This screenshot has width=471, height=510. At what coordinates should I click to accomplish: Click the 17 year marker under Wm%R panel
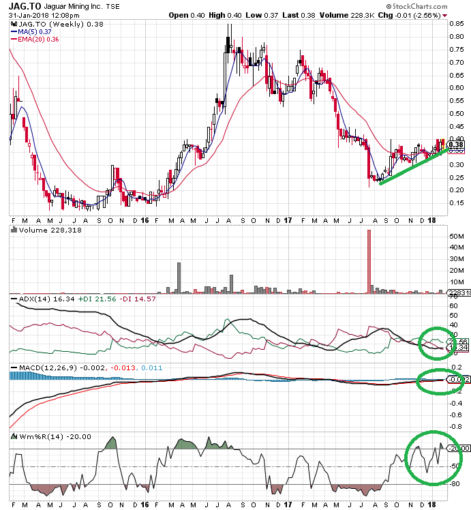[288, 505]
